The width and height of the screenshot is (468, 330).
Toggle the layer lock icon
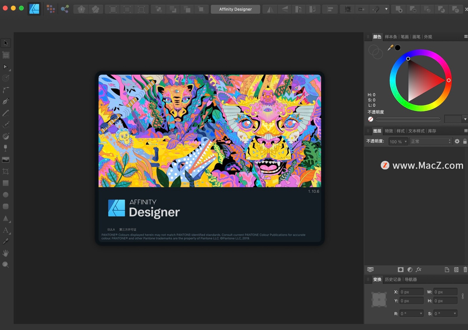[x=465, y=142]
